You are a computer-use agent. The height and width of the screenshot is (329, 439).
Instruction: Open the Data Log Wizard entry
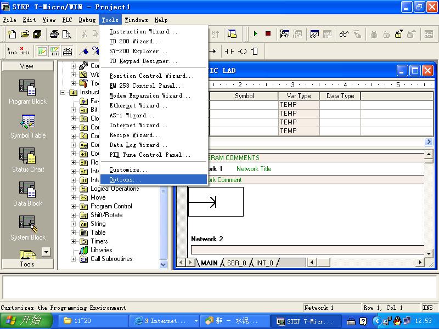coord(154,145)
